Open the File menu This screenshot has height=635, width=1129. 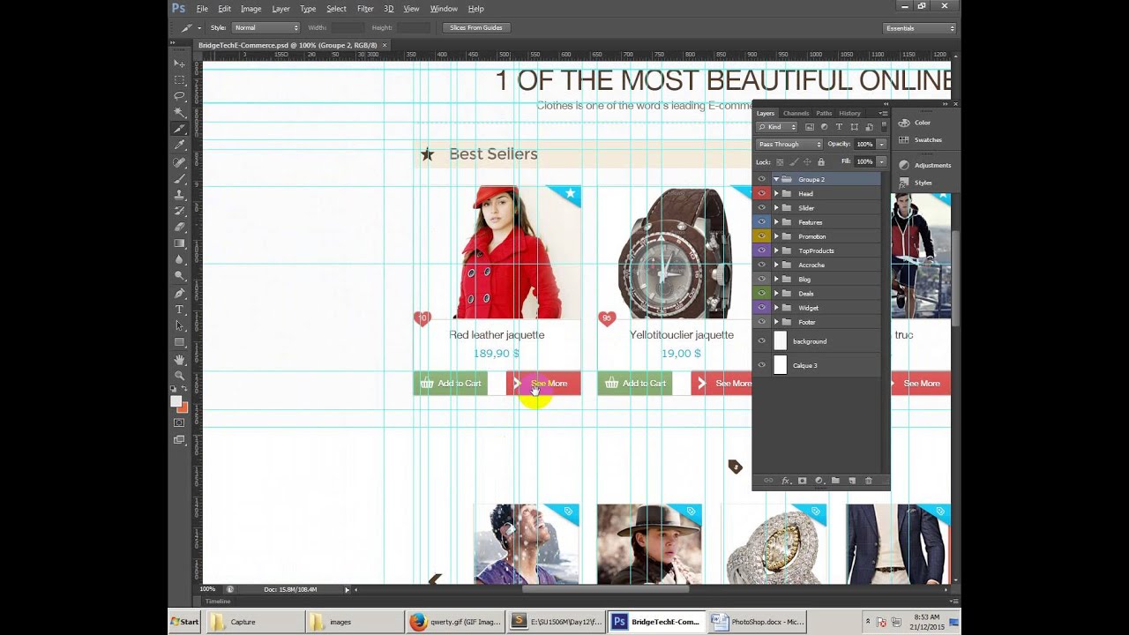(x=202, y=9)
